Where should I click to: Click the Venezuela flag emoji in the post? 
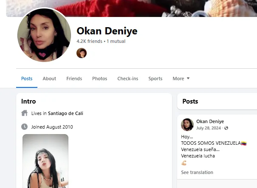pyautogui.click(x=244, y=143)
